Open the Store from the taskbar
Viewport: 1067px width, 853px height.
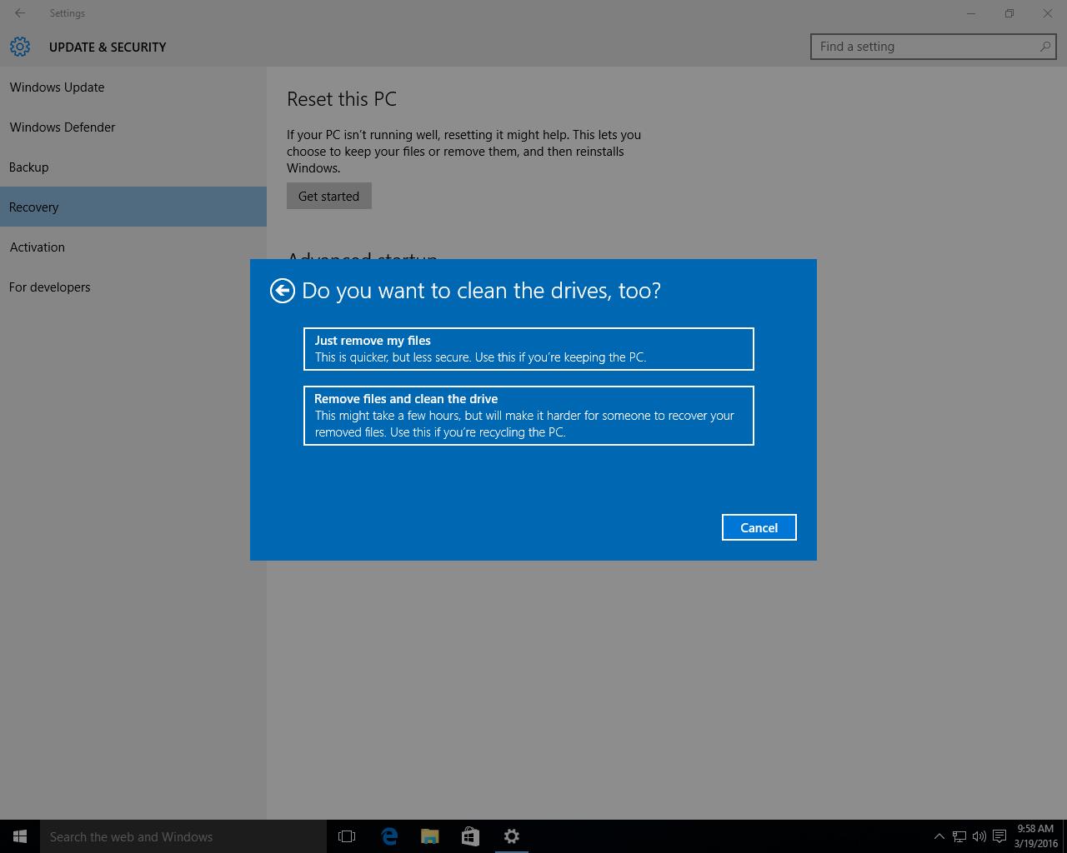tap(470, 836)
